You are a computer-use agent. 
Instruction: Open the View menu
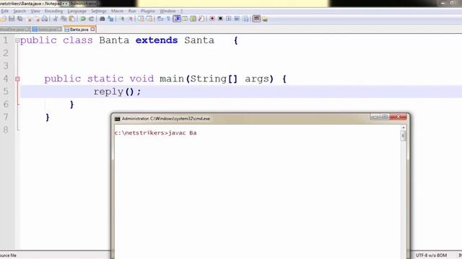click(35, 12)
